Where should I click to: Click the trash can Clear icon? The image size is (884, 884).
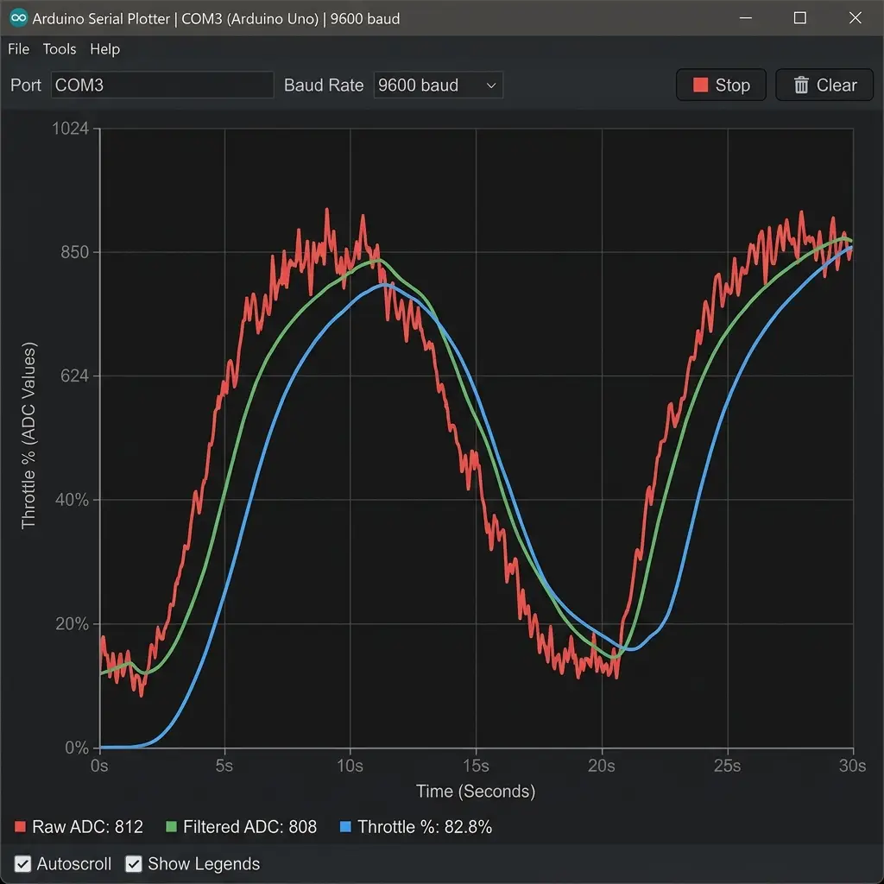coord(800,85)
